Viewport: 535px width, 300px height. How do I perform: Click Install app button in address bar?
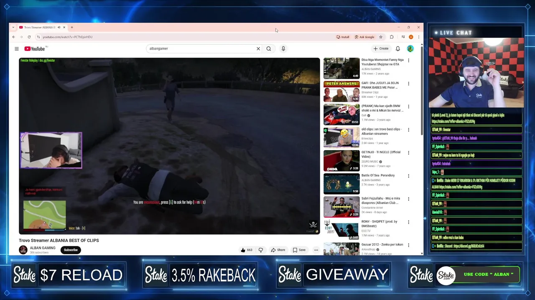(x=343, y=37)
